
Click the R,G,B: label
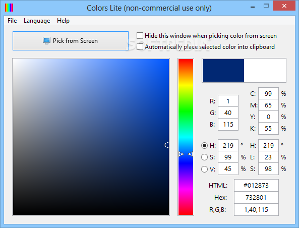[218, 210]
